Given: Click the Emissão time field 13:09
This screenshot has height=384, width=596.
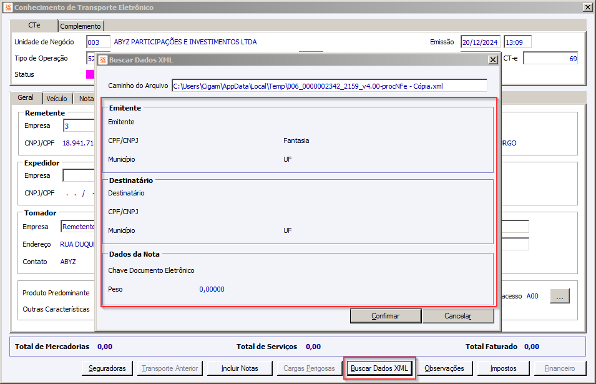Looking at the screenshot, I should (x=517, y=42).
